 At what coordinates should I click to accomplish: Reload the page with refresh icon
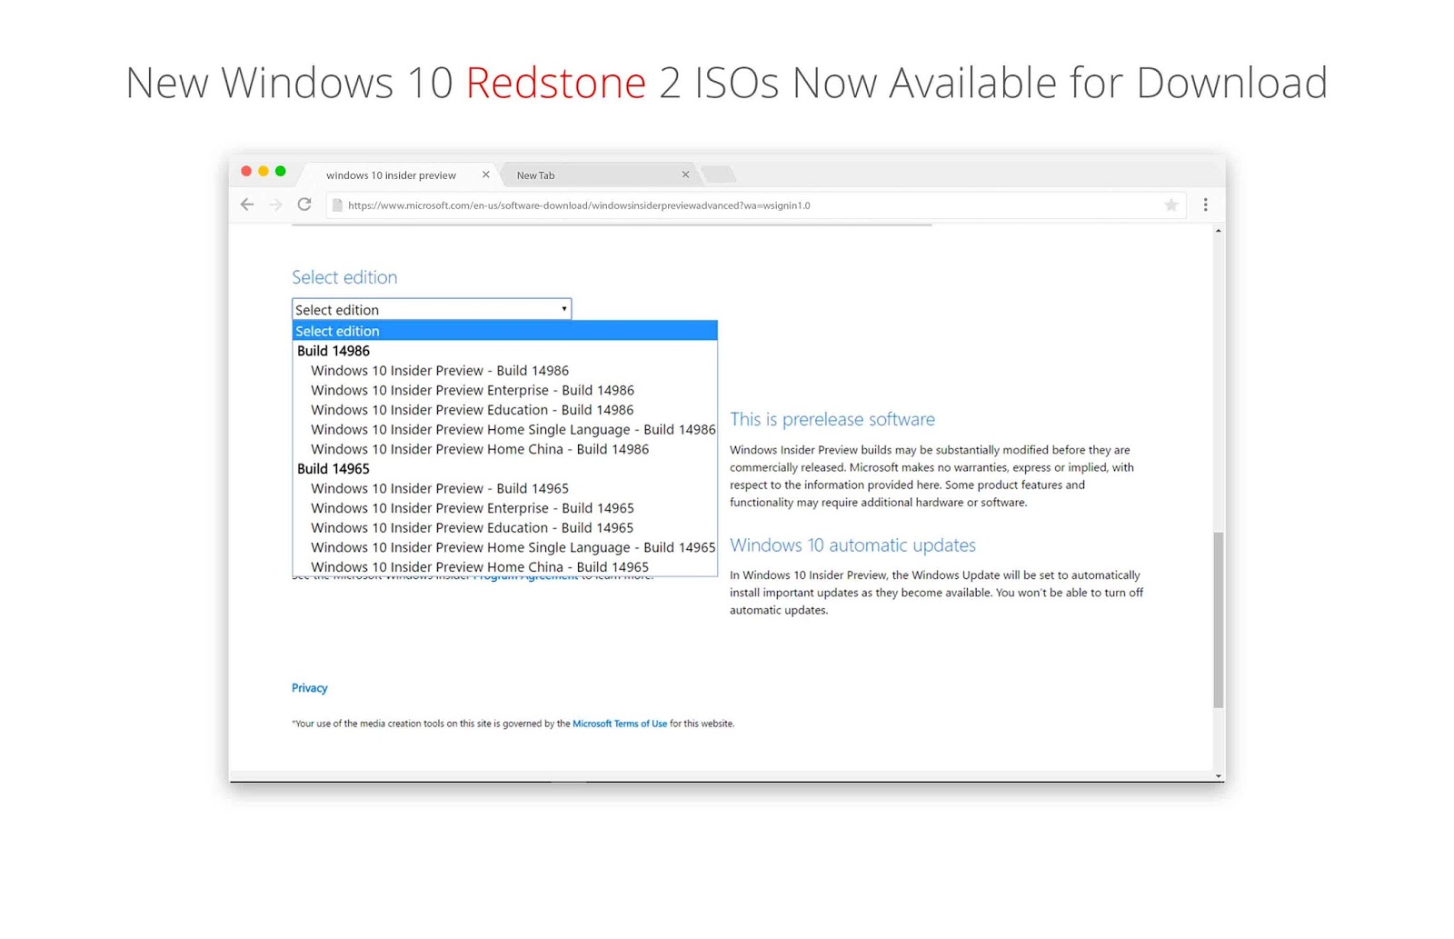(x=304, y=205)
